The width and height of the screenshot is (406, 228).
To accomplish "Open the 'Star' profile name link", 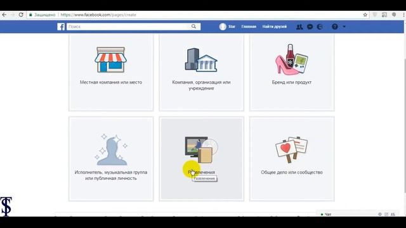I will click(x=232, y=27).
